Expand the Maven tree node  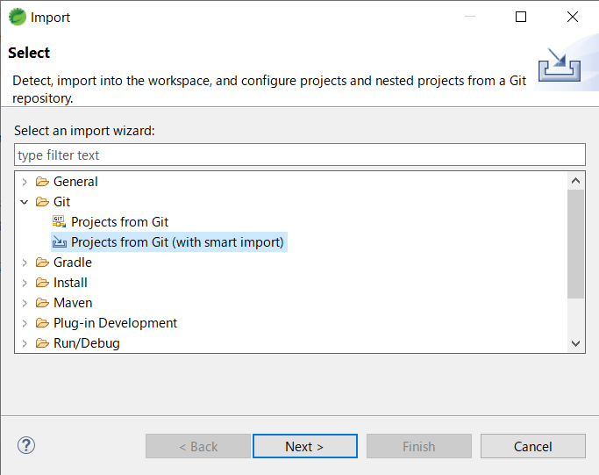[25, 303]
